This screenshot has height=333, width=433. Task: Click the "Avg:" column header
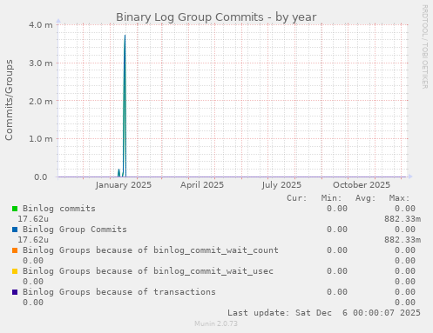[x=366, y=198]
